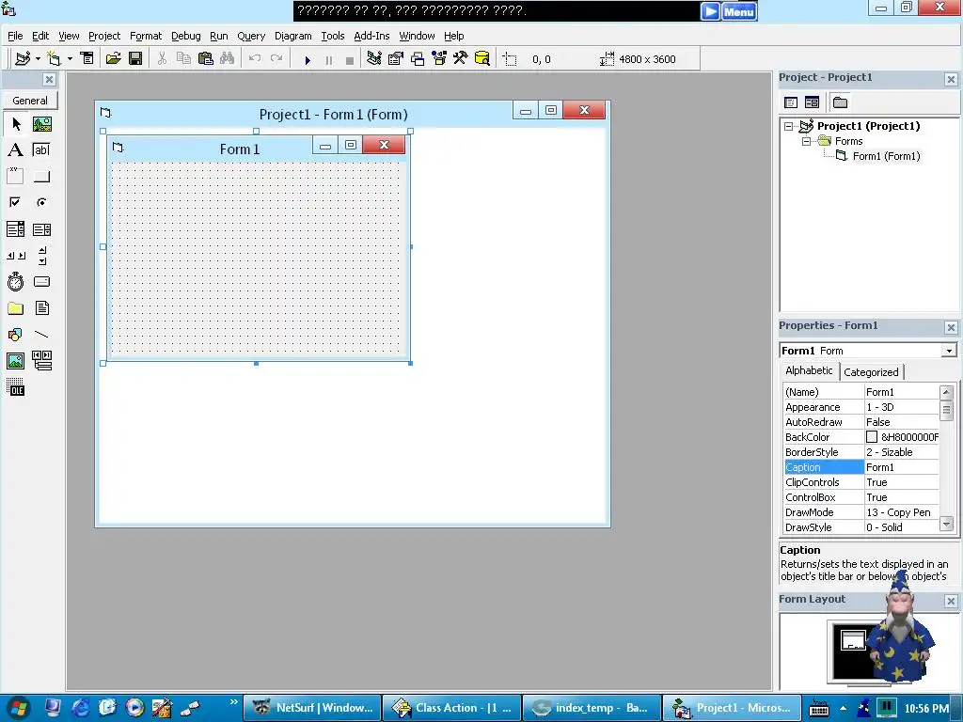Screen dimensions: 963x722
Task: Select the FileListBox control tool
Action: [x=42, y=308]
